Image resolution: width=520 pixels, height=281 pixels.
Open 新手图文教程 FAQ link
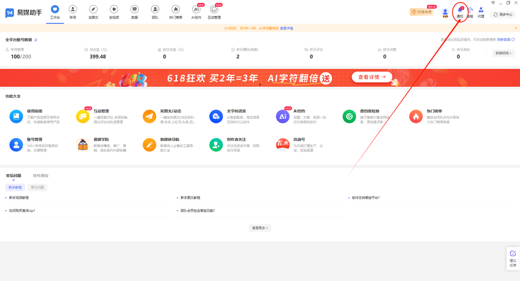tap(190, 198)
